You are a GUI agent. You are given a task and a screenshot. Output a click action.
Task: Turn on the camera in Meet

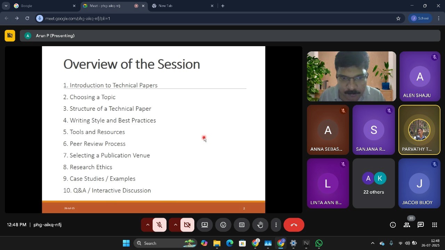(187, 225)
